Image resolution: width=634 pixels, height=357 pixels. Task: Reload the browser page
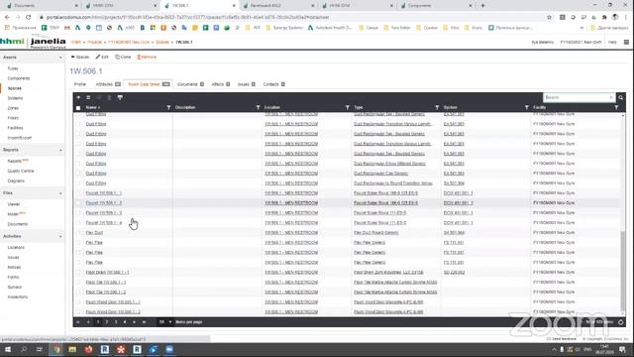(29, 17)
